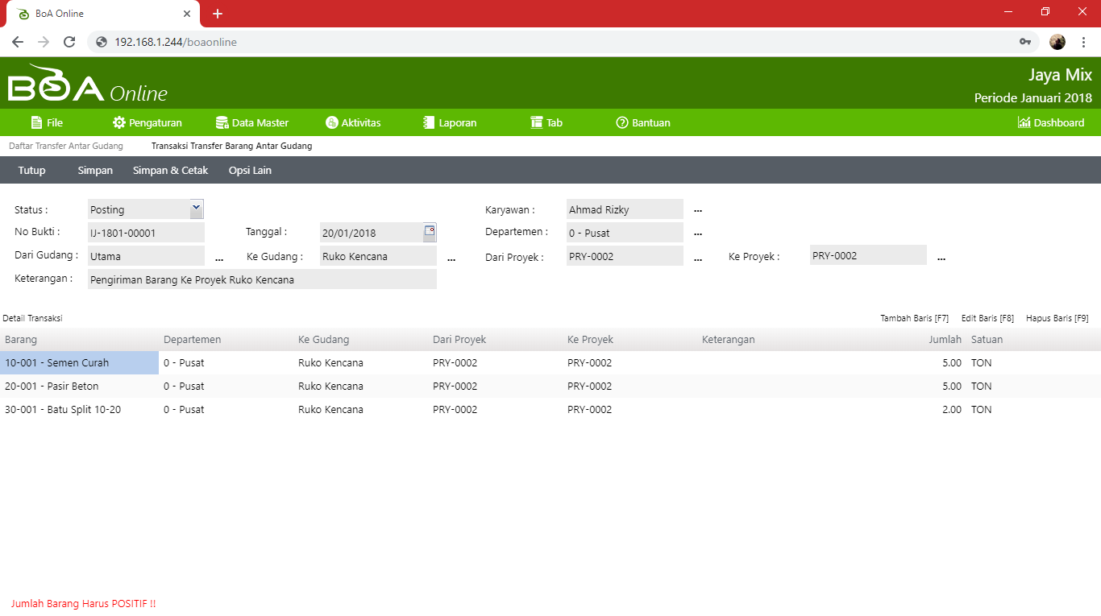This screenshot has height=616, width=1101.
Task: Click the saved passwords key icon
Action: point(1025,42)
